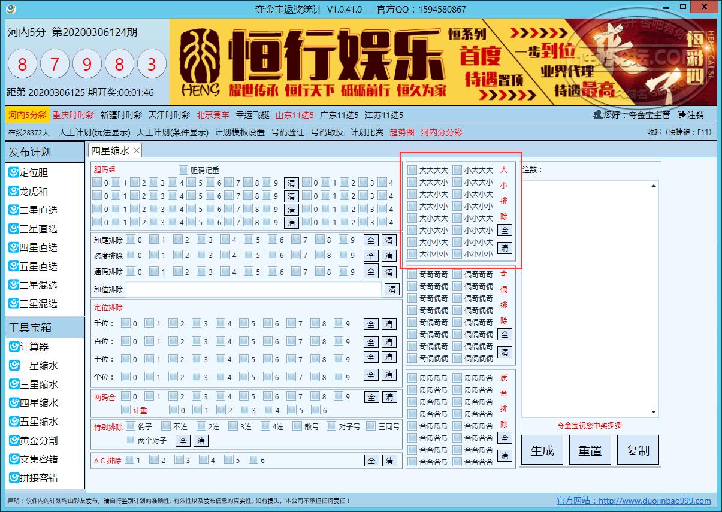Check digit 9 in the 个位 row
This screenshot has width=722, height=512.
pyautogui.click(x=339, y=377)
